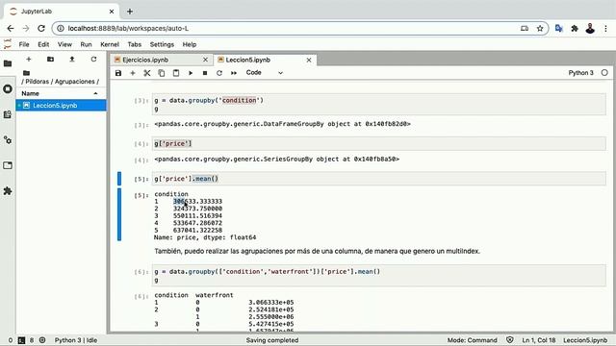Navigate to the Pildoras breadcrumb folder

pos(37,82)
